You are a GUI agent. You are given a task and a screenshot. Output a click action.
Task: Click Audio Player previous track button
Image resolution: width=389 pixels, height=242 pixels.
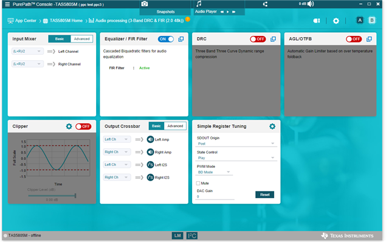point(222,12)
